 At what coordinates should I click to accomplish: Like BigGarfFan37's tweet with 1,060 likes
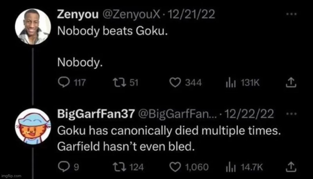pos(175,167)
